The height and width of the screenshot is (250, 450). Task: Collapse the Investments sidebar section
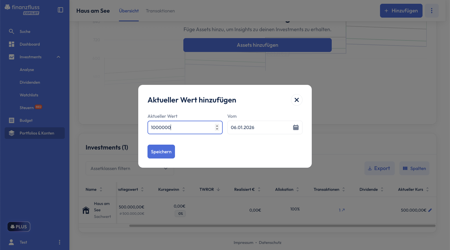click(x=58, y=57)
